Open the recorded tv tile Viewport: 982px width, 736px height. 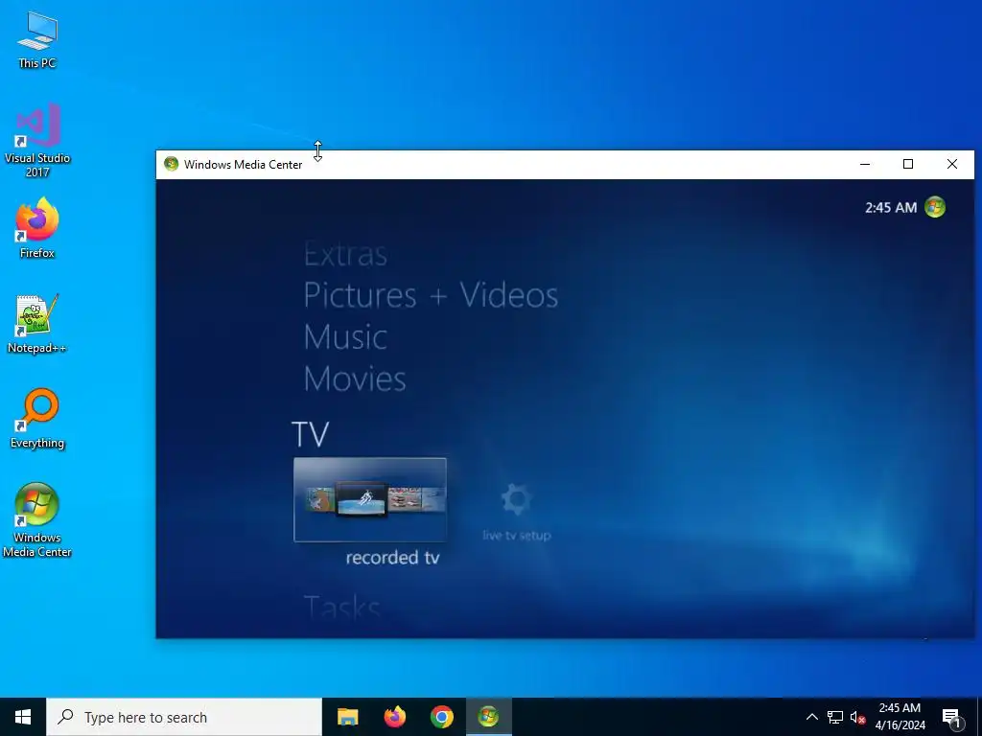[x=370, y=500]
